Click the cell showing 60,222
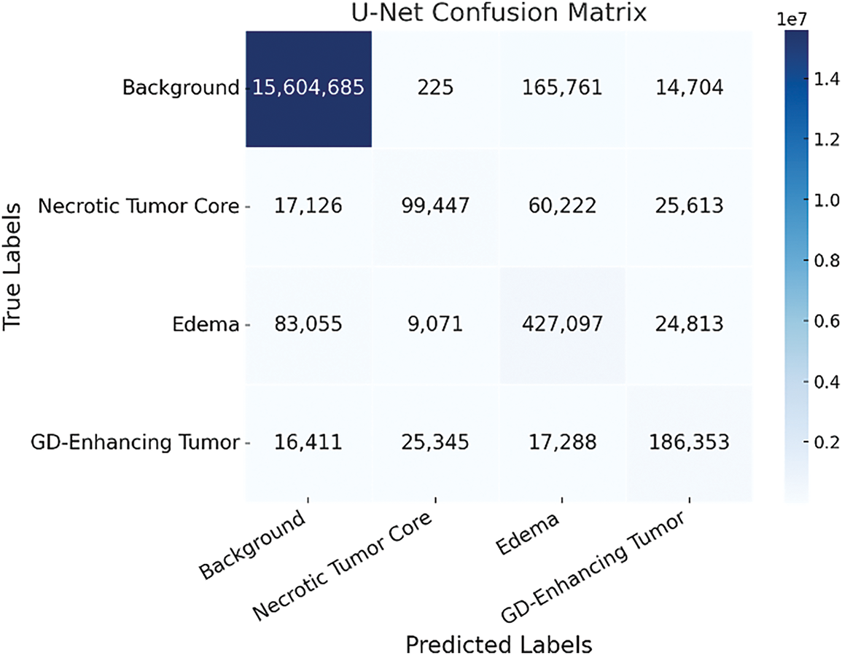 pyautogui.click(x=561, y=207)
